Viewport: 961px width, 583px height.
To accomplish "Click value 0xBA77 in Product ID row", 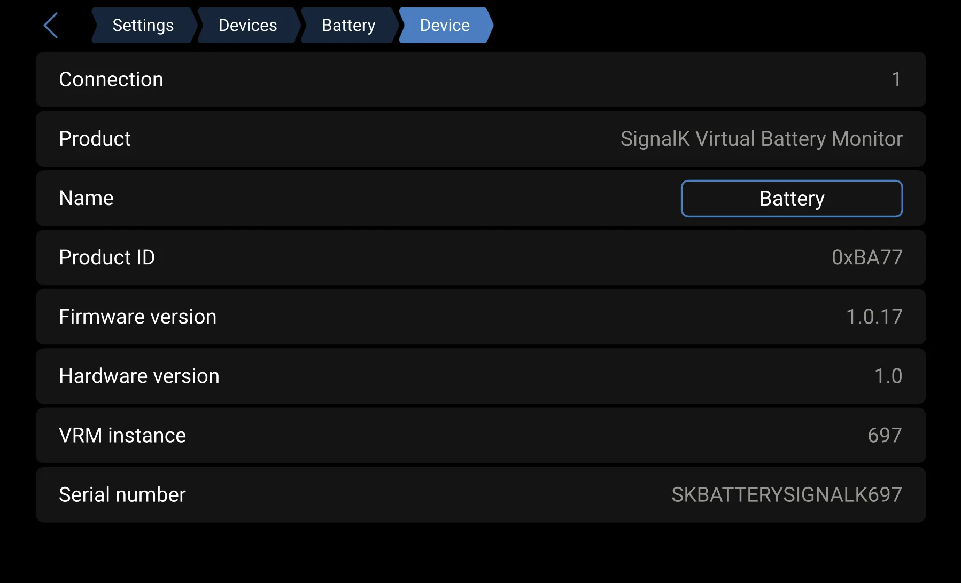I will 867,257.
